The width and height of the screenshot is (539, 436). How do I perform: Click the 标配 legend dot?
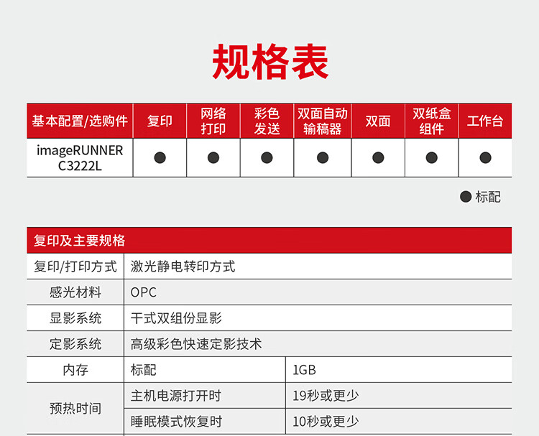[466, 197]
